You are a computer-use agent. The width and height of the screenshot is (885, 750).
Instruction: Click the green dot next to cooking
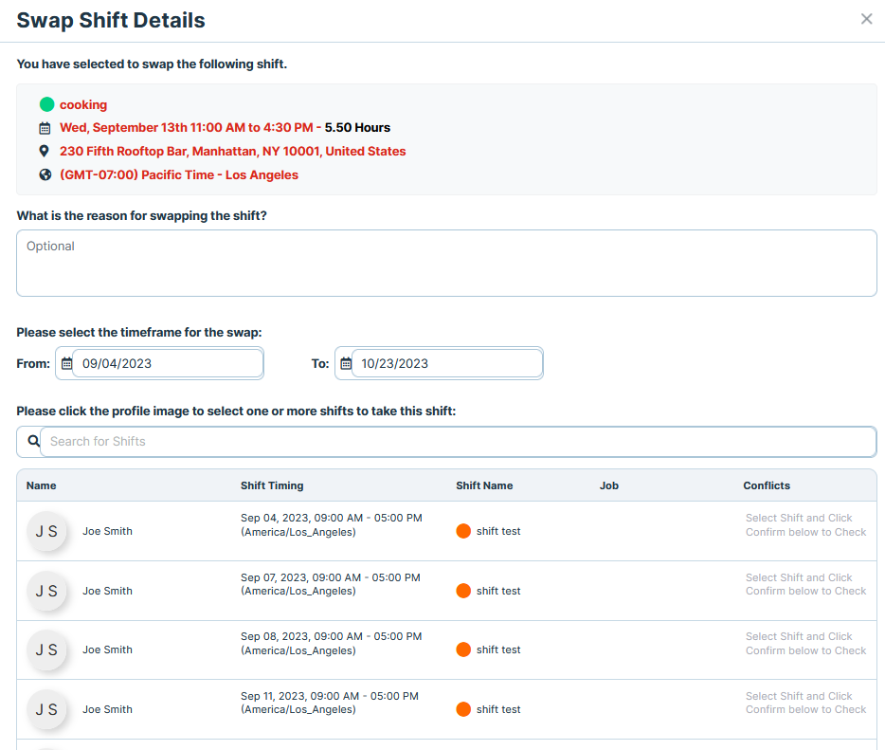click(46, 104)
